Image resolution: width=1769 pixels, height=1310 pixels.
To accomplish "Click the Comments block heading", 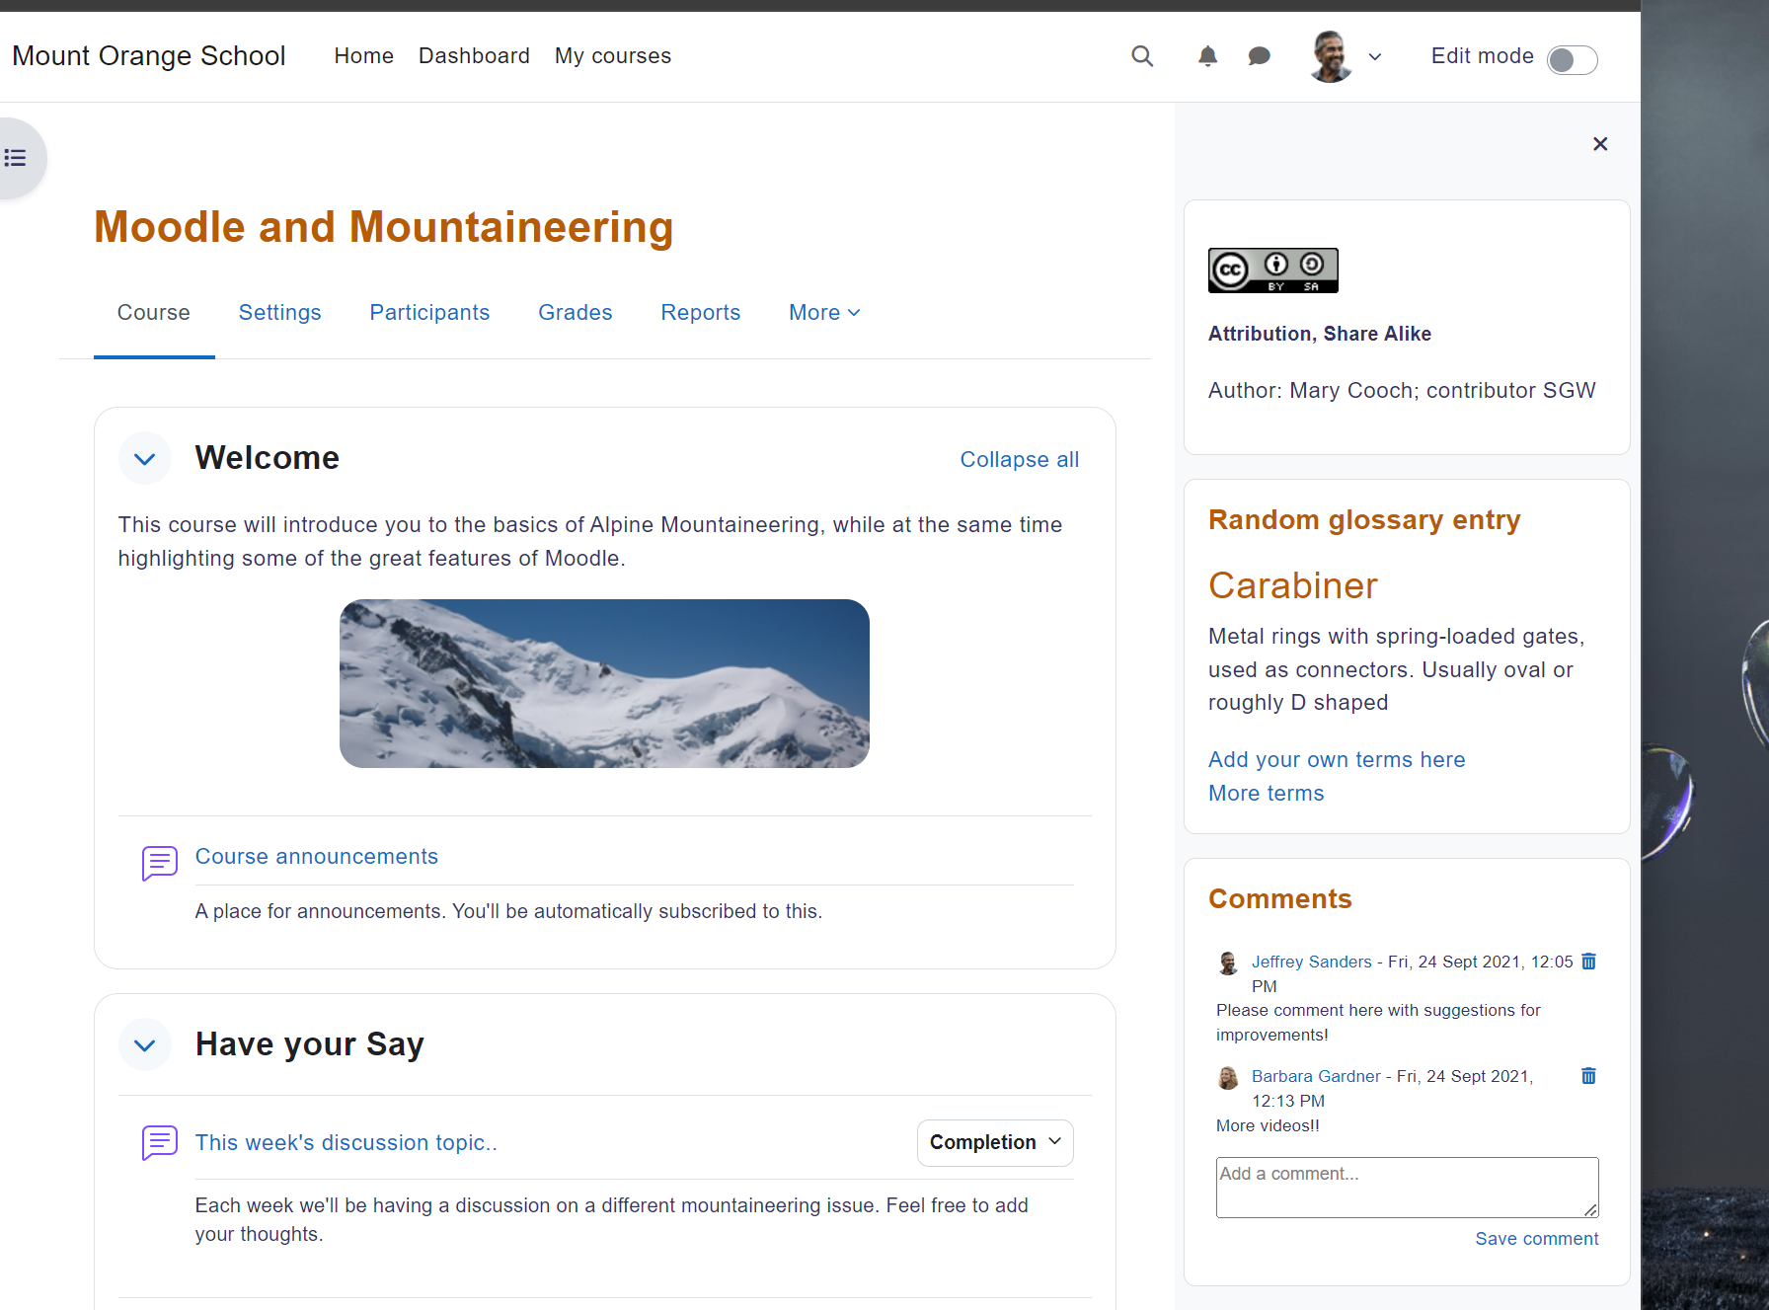I will [x=1280, y=899].
